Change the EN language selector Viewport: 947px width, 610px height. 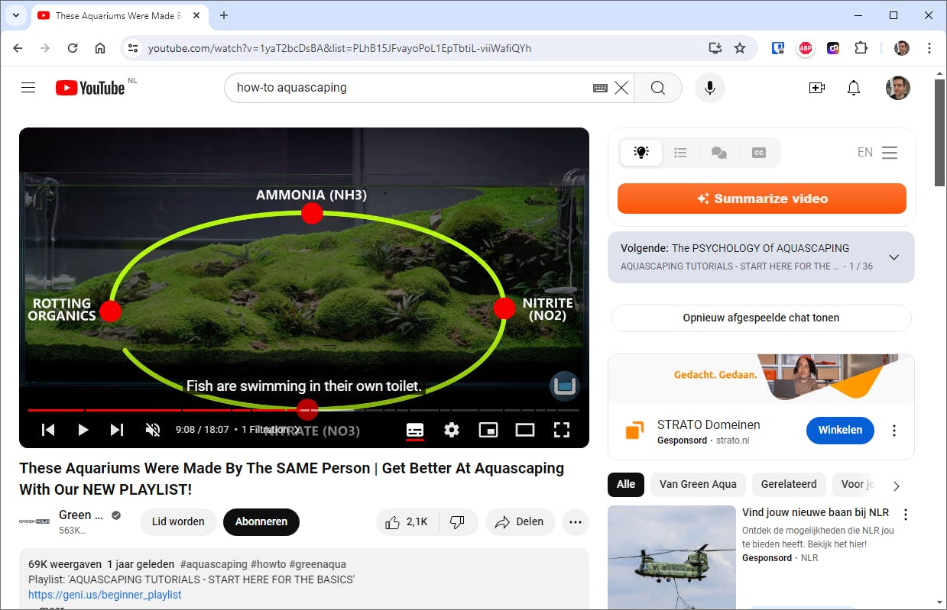pyautogui.click(x=865, y=153)
